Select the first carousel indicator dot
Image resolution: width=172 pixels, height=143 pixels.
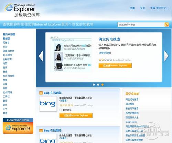[x=94, y=85]
